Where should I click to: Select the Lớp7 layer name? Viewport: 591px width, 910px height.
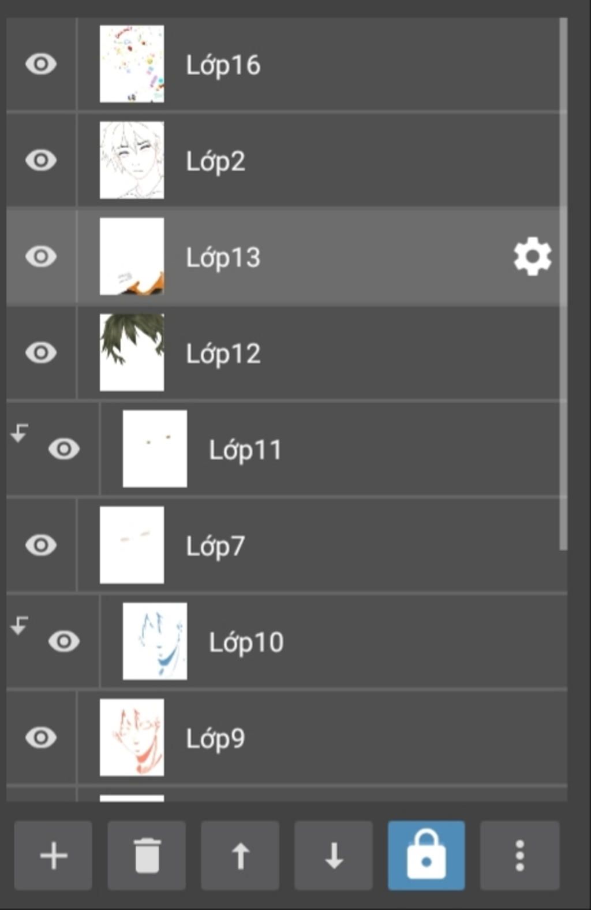click(215, 546)
